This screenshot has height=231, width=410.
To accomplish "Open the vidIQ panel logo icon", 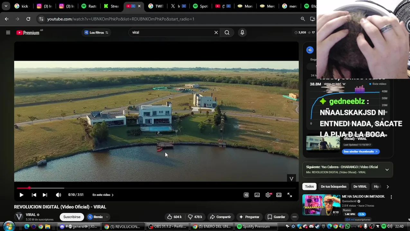I will click(310, 50).
